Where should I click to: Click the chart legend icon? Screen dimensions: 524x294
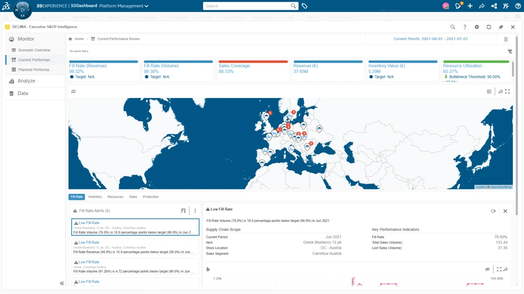[208, 269]
